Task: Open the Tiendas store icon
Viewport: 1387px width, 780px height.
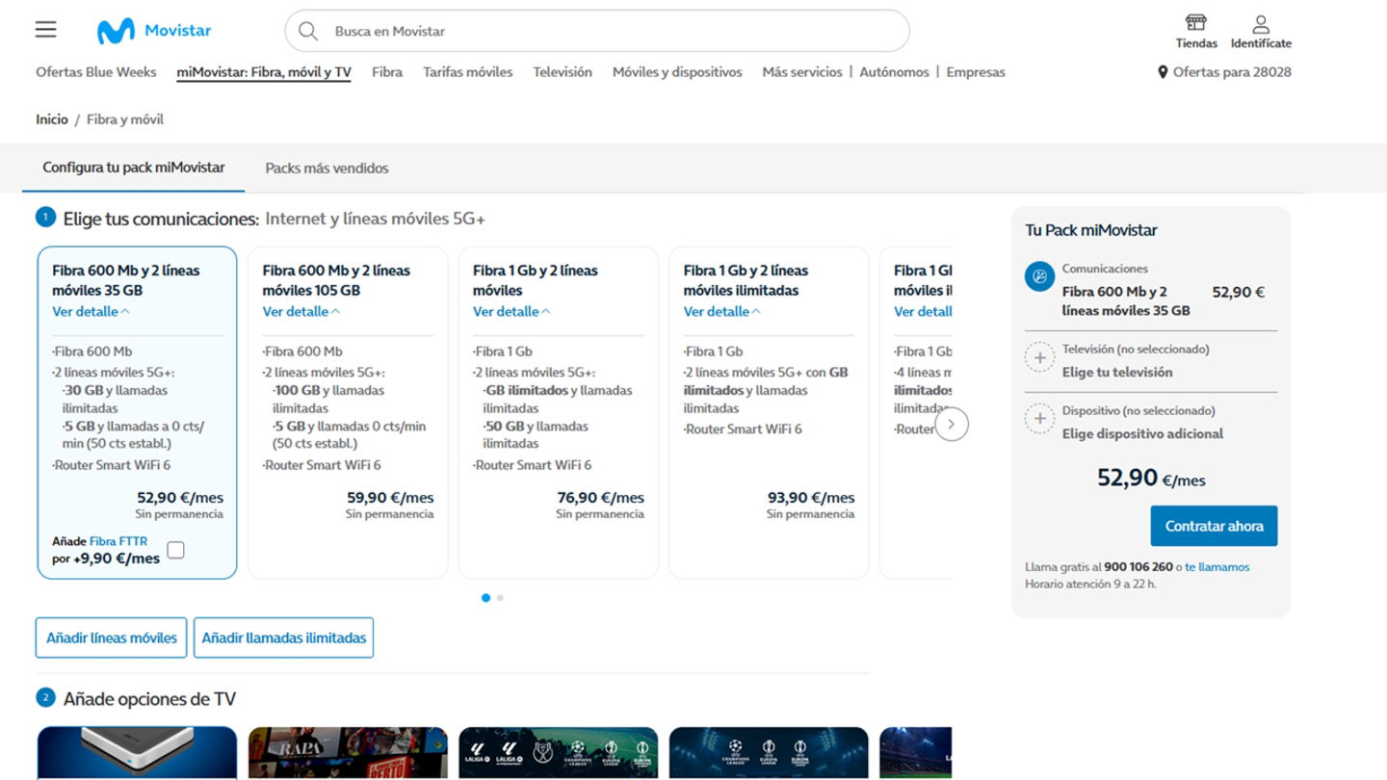Action: pos(1196,23)
